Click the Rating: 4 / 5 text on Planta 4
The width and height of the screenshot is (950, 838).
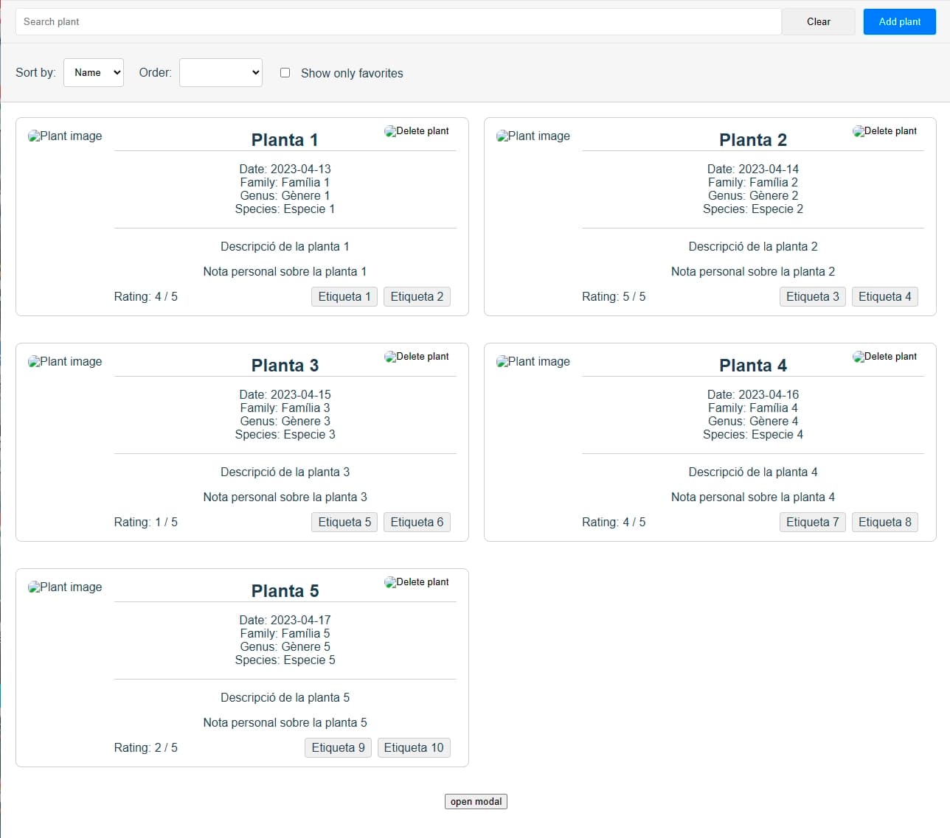click(x=614, y=522)
